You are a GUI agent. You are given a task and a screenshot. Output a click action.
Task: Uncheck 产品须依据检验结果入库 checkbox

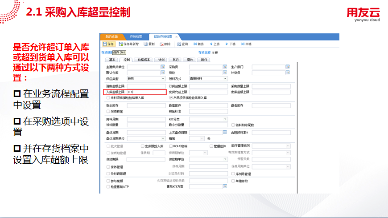[171, 98]
